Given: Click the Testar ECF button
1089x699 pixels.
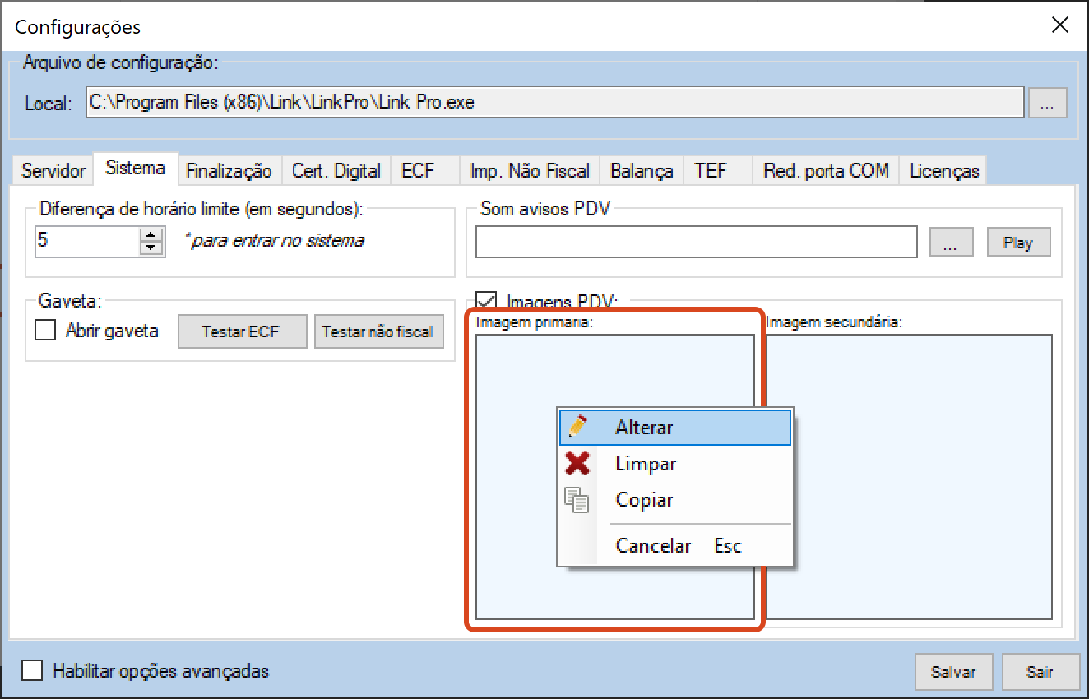Looking at the screenshot, I should pyautogui.click(x=242, y=331).
